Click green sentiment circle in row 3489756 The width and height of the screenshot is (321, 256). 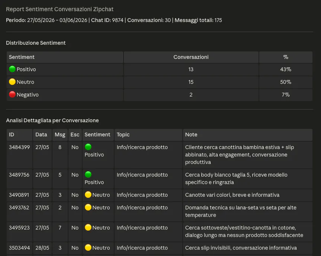coord(88,174)
